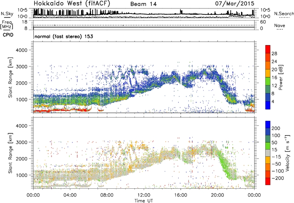Click the Hokkaido West (fitACF) title

click(72, 3)
